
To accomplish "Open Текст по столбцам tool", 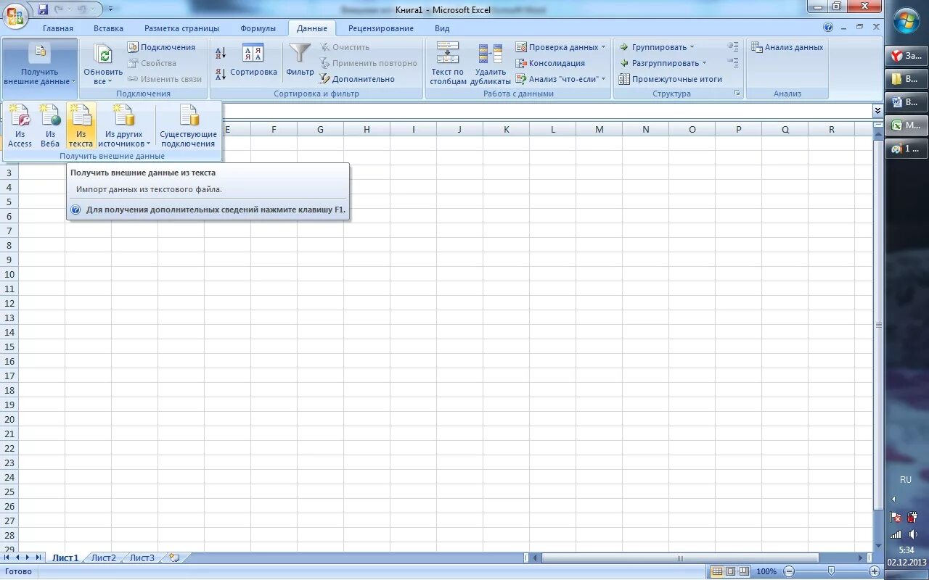I will (448, 64).
